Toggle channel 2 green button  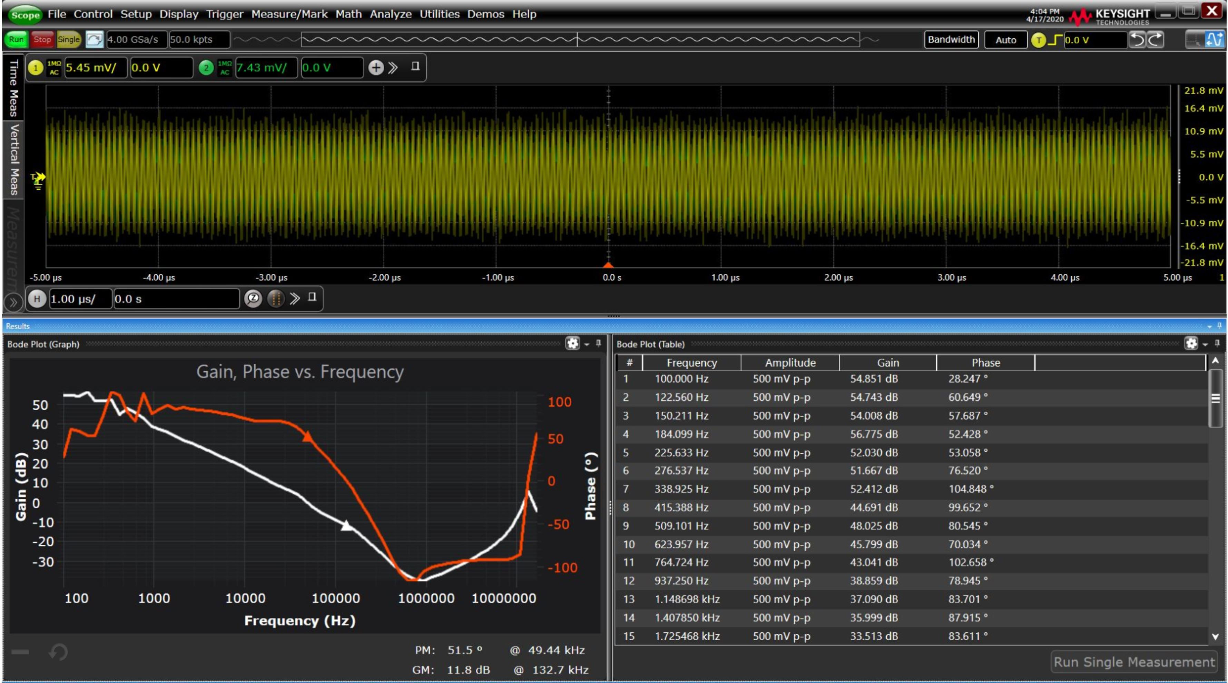tap(206, 68)
